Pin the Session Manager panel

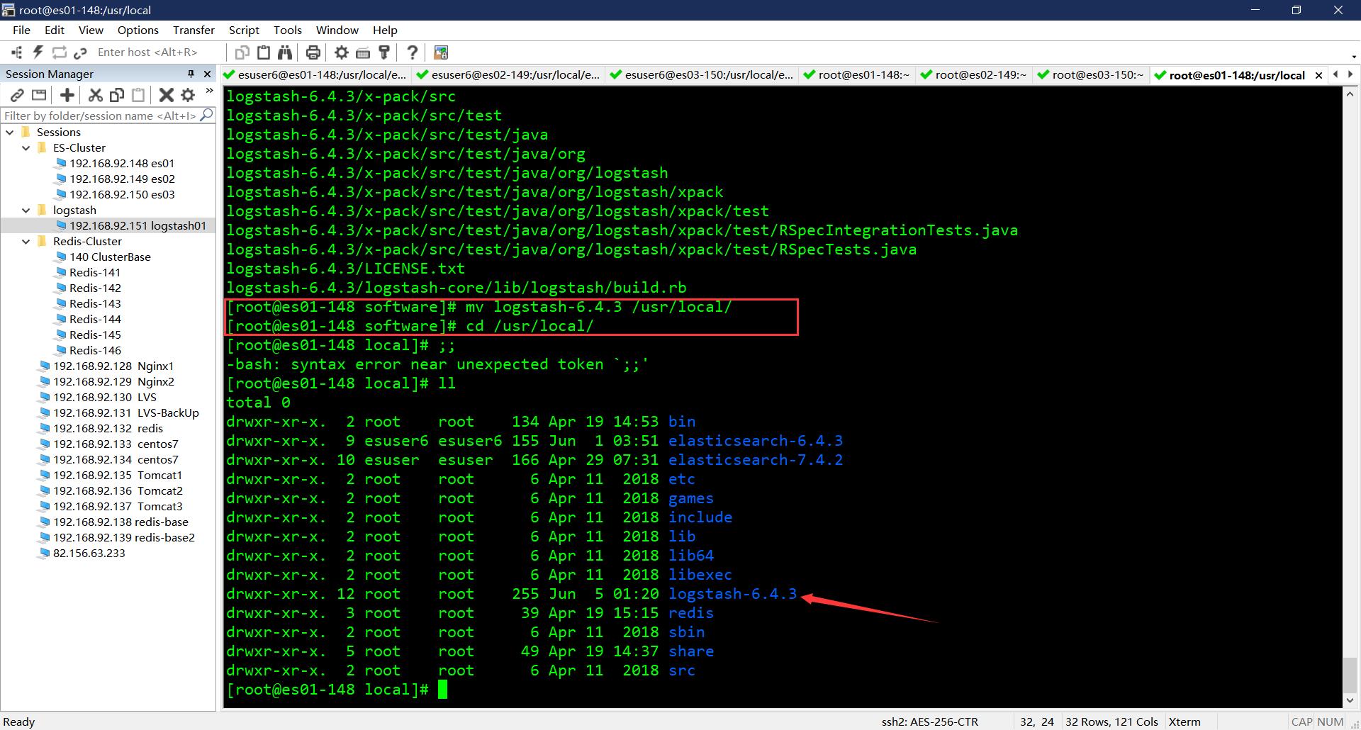pos(191,74)
